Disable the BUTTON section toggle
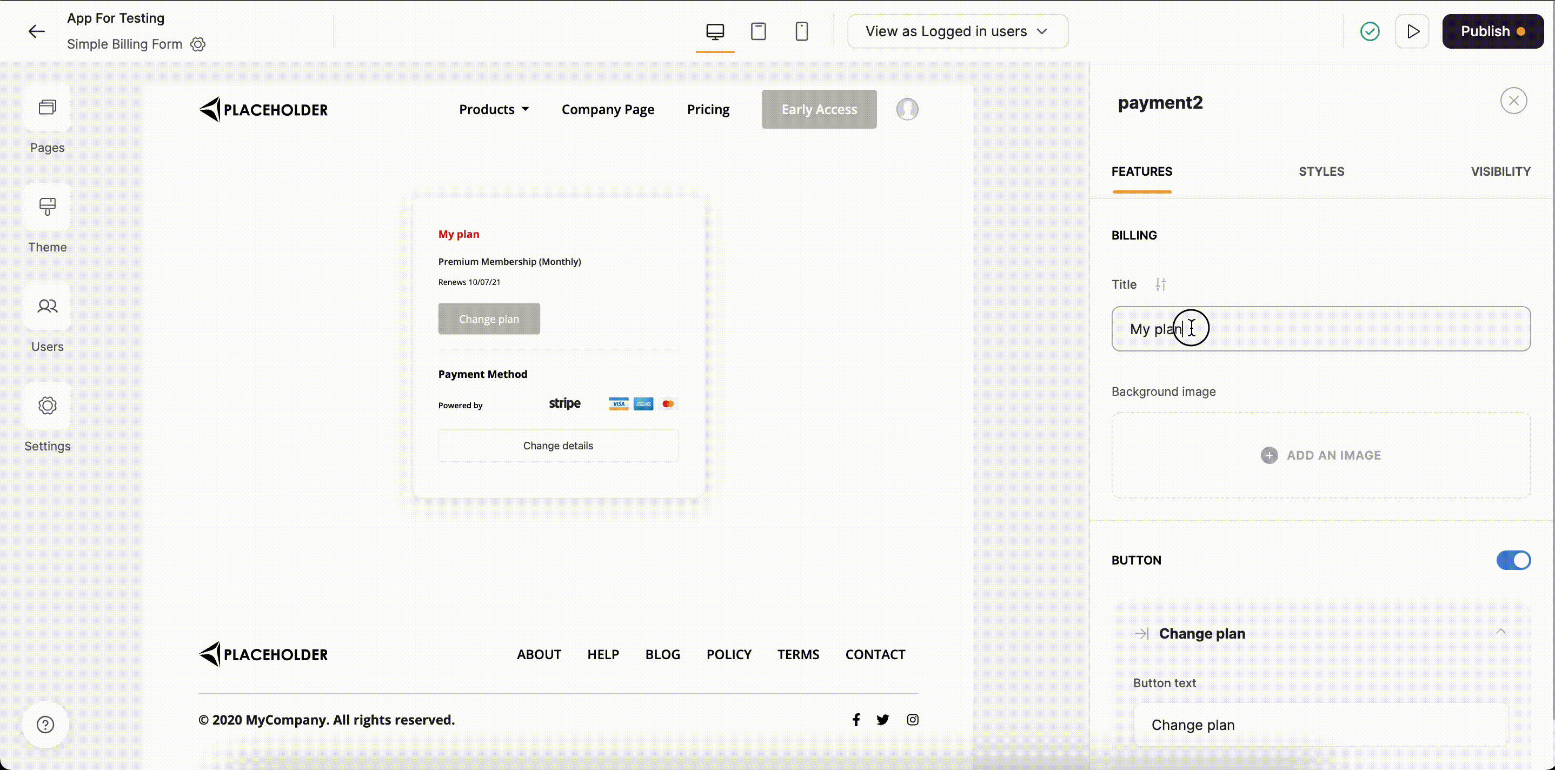1555x770 pixels. point(1513,560)
